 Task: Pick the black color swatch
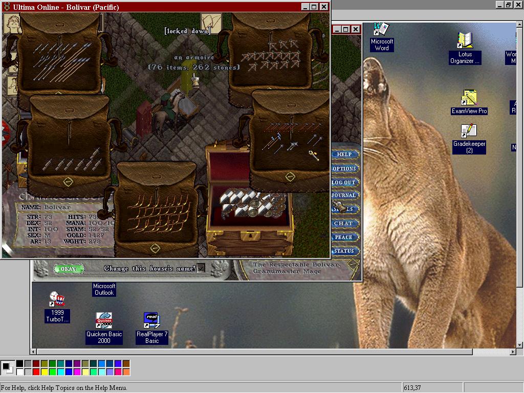pyautogui.click(x=20, y=364)
